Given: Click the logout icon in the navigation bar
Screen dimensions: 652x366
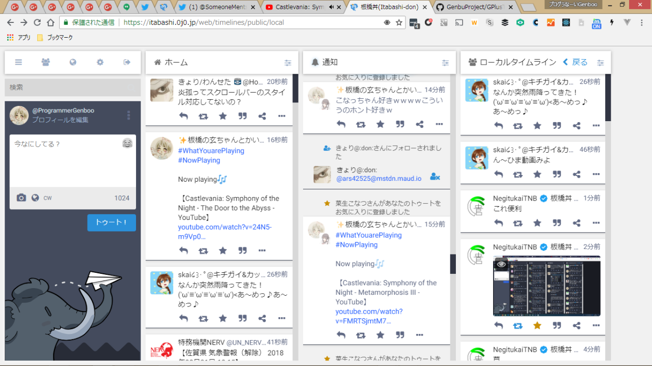Looking at the screenshot, I should 127,62.
